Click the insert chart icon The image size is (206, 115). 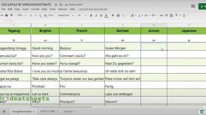171,16
